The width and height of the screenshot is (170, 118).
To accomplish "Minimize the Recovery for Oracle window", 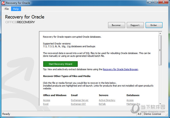I will (150, 2).
